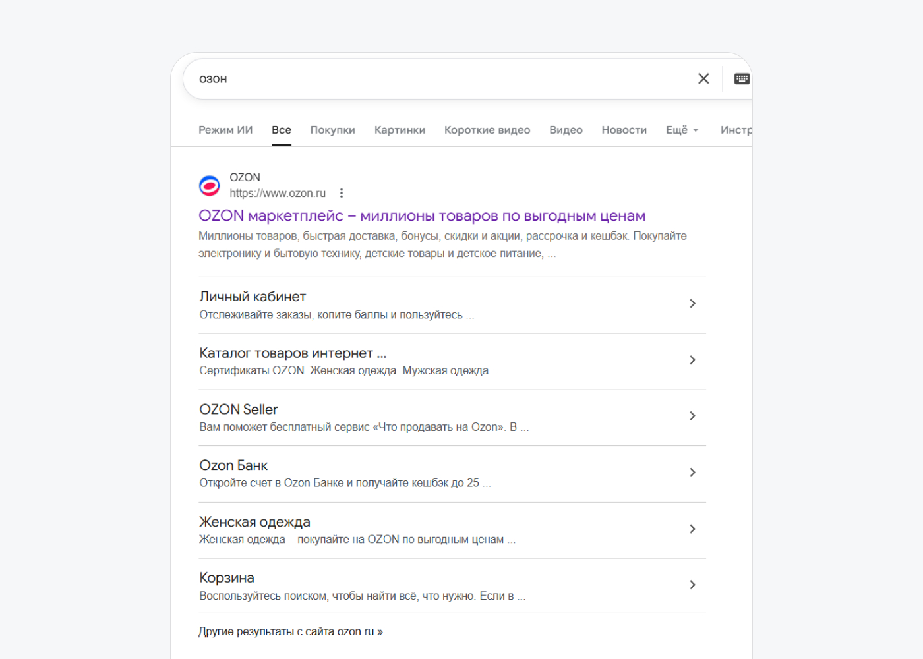Click description Женская одежда – покупайте на OZON

(x=357, y=540)
